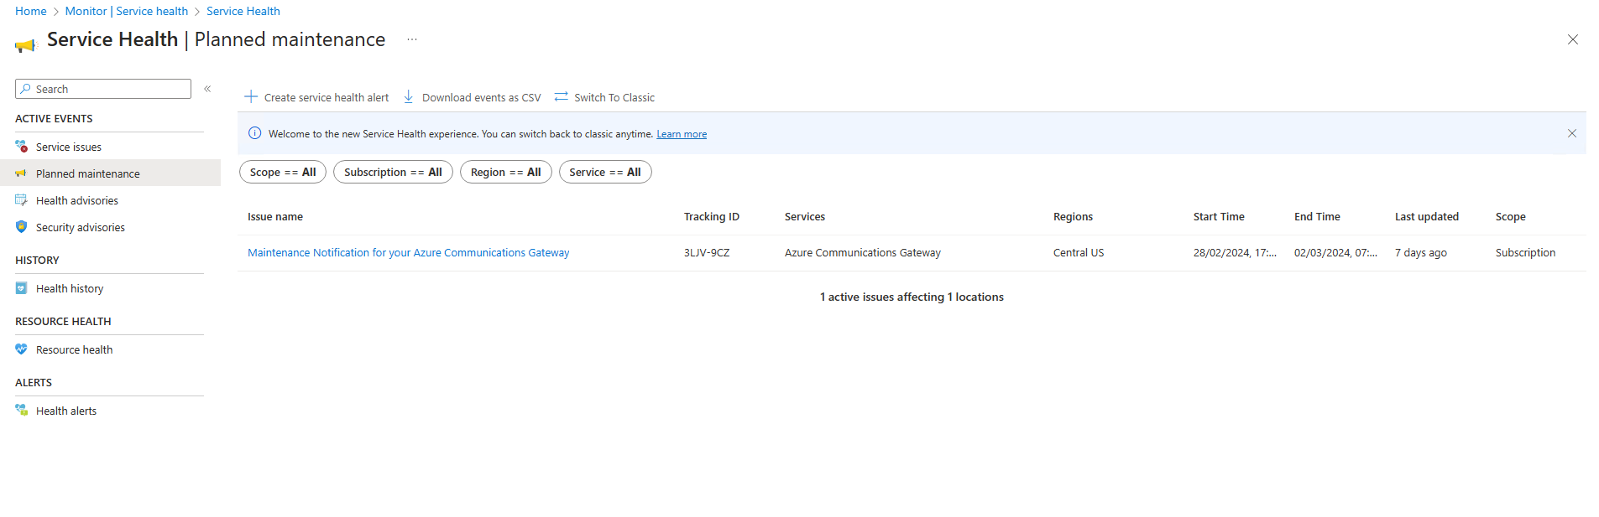Click the download arrow icon
This screenshot has height=517, width=1599.
pos(409,96)
